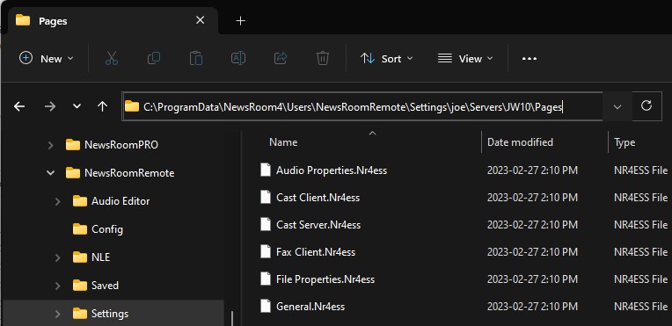The width and height of the screenshot is (672, 326).
Task: Expand the Audio Editor tree folder
Action: point(57,201)
